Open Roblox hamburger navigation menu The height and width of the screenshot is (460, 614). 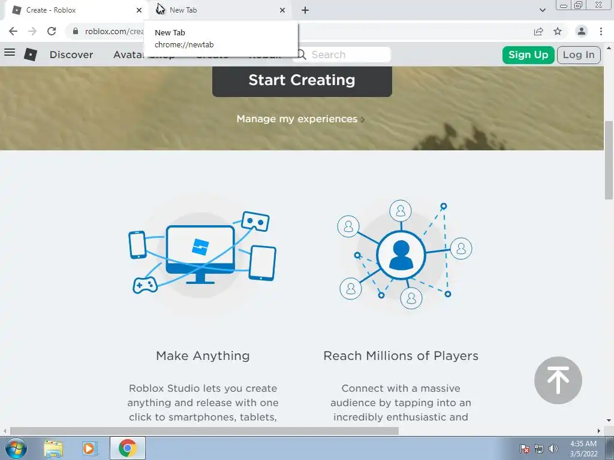(10, 52)
